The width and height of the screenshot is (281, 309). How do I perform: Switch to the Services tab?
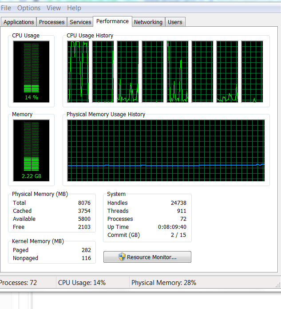tap(80, 22)
